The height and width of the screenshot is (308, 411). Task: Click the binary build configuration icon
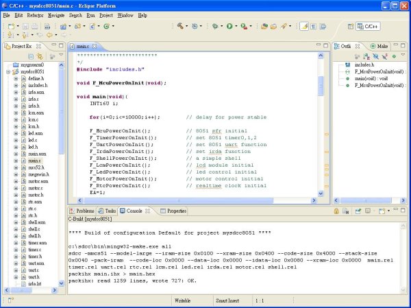coord(47,26)
